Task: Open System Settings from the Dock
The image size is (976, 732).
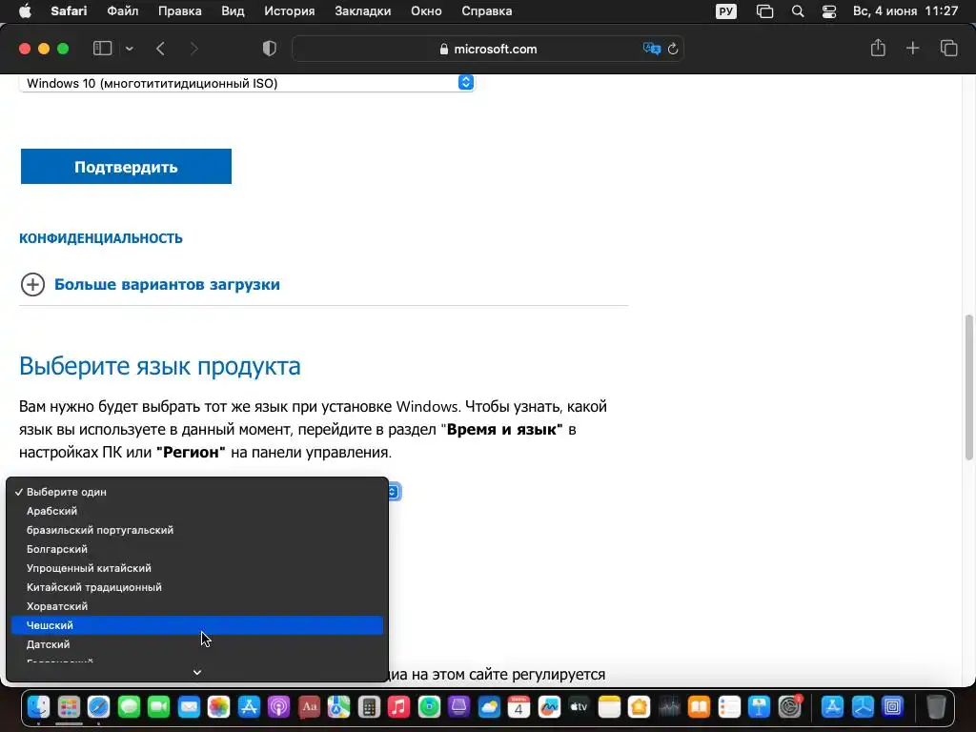Action: pos(789,707)
